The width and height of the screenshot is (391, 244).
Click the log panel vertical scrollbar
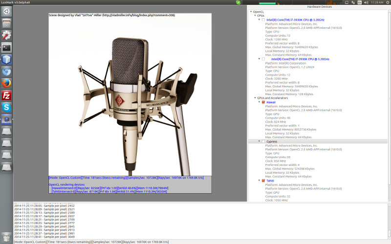389,221
